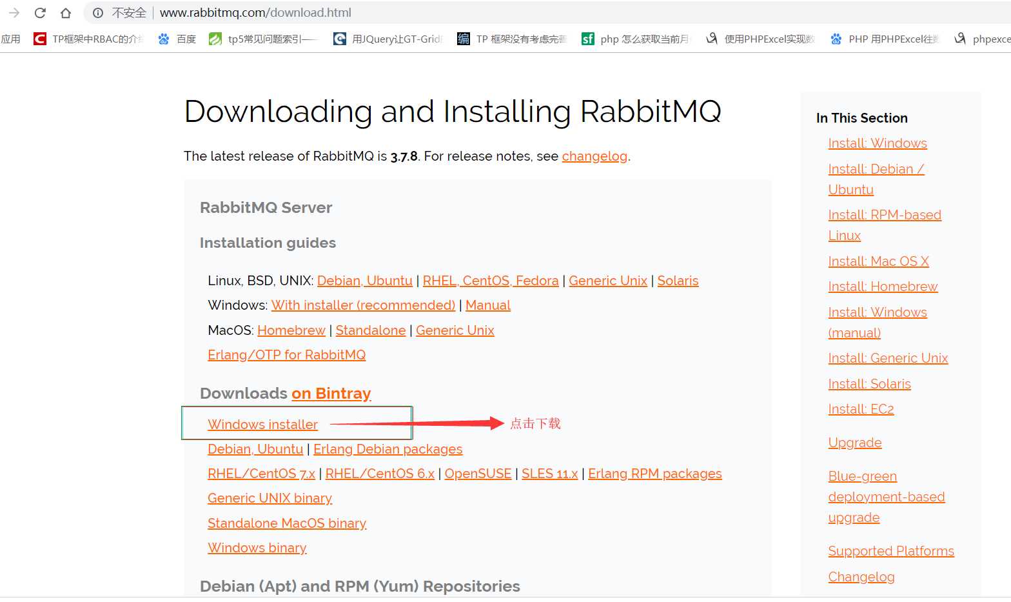Open the 用JQuery让GT-Grid bookmark
This screenshot has width=1011, height=602.
(388, 39)
